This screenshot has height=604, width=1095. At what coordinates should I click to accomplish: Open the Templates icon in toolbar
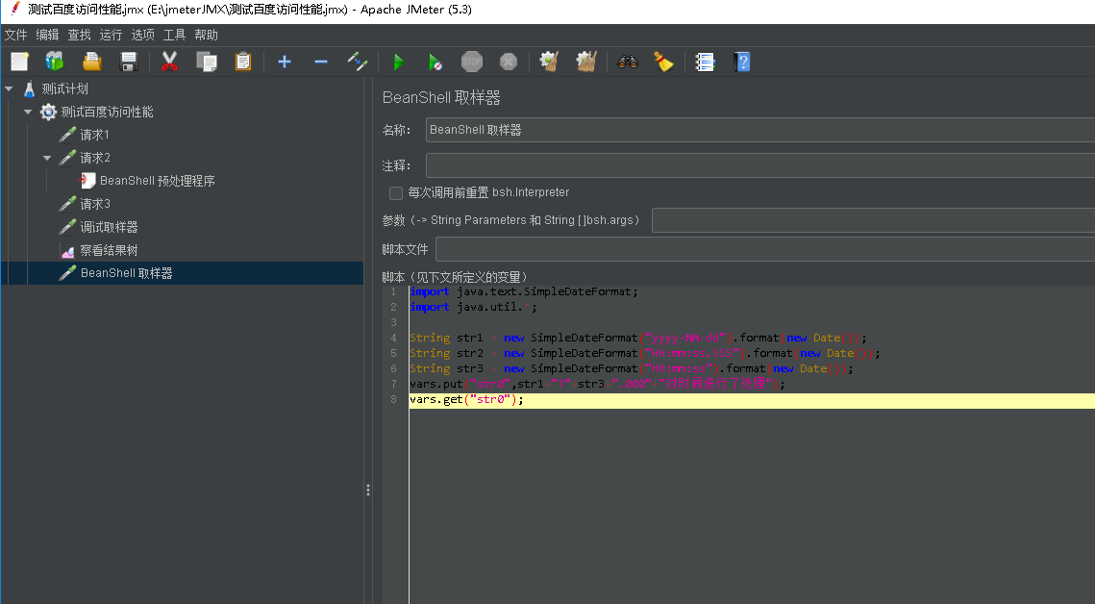coord(55,63)
